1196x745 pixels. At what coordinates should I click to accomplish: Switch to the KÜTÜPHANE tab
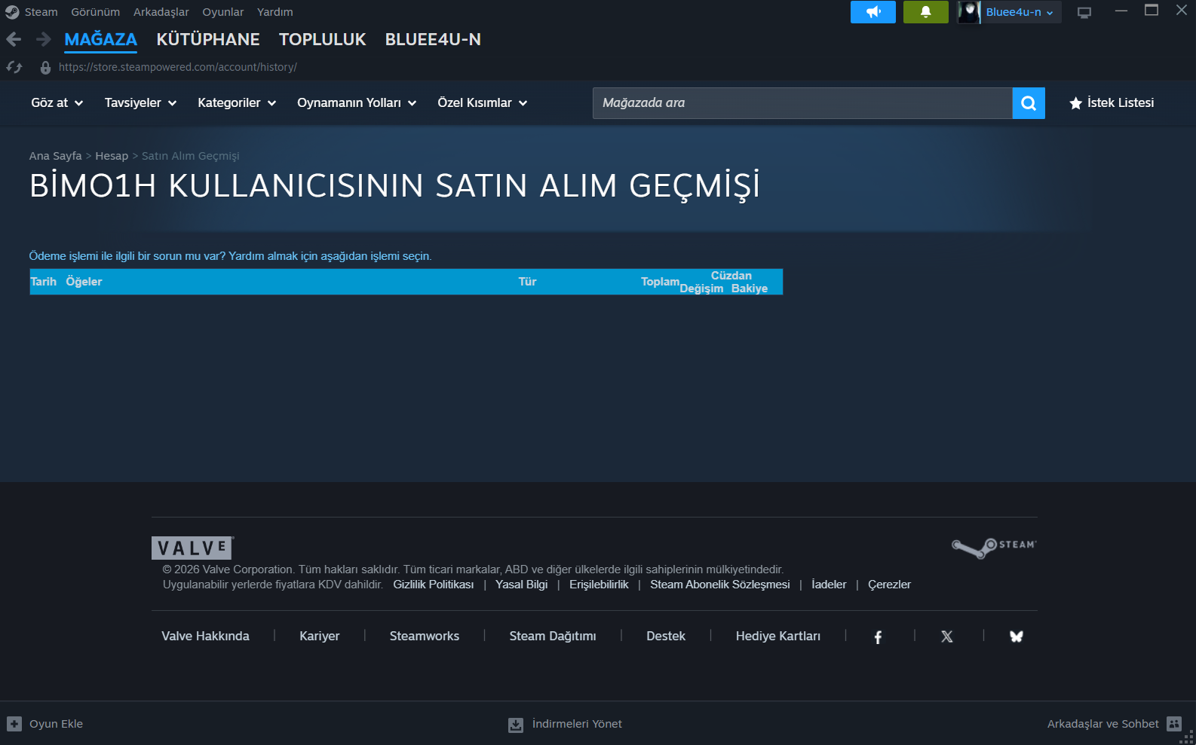pos(208,39)
